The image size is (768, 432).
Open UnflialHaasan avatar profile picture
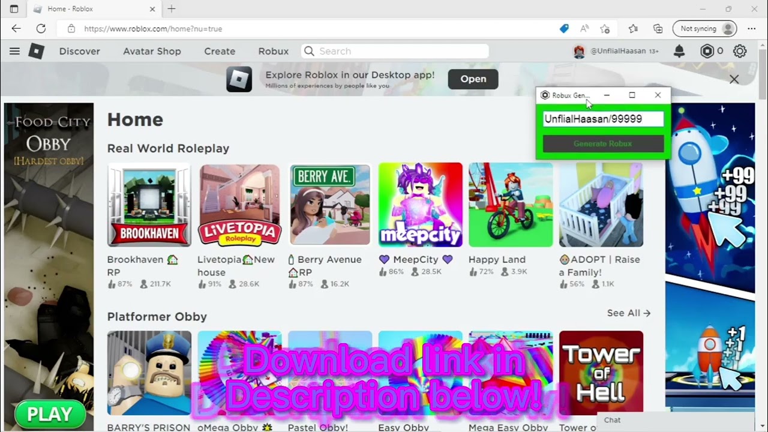click(579, 52)
